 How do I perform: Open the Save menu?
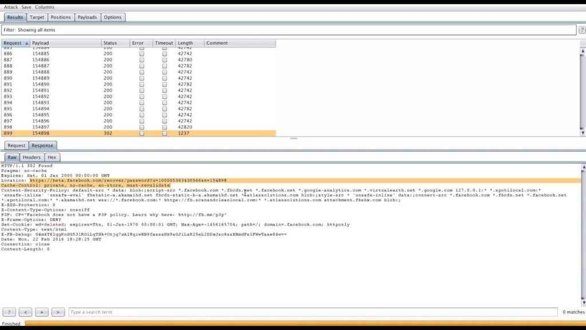26,7
